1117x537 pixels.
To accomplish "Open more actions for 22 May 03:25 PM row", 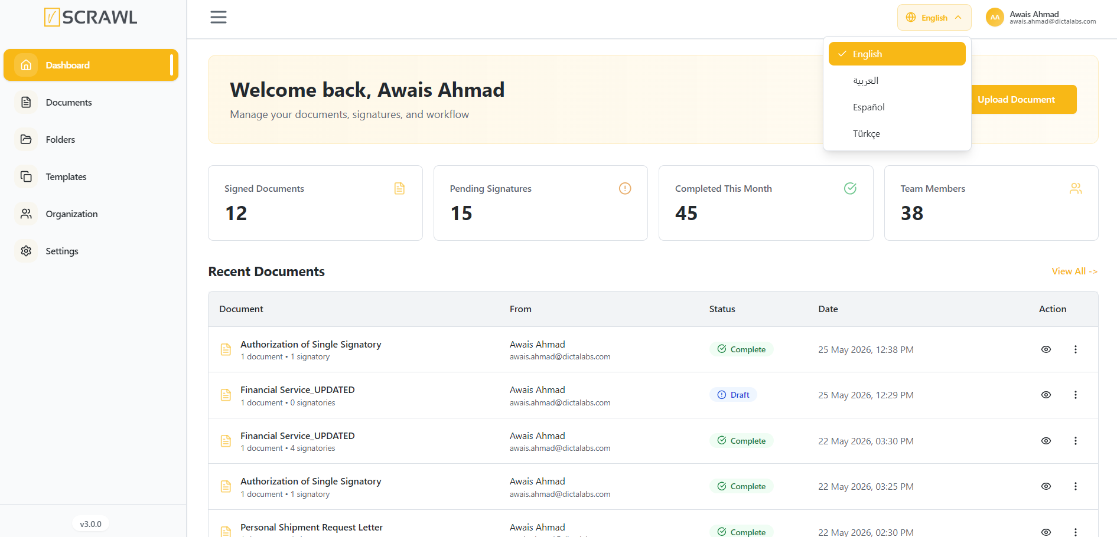I will tap(1075, 486).
